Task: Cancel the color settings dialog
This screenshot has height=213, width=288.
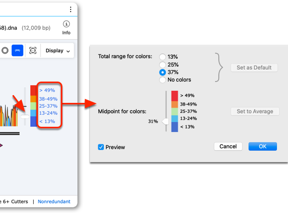Action: (x=228, y=147)
